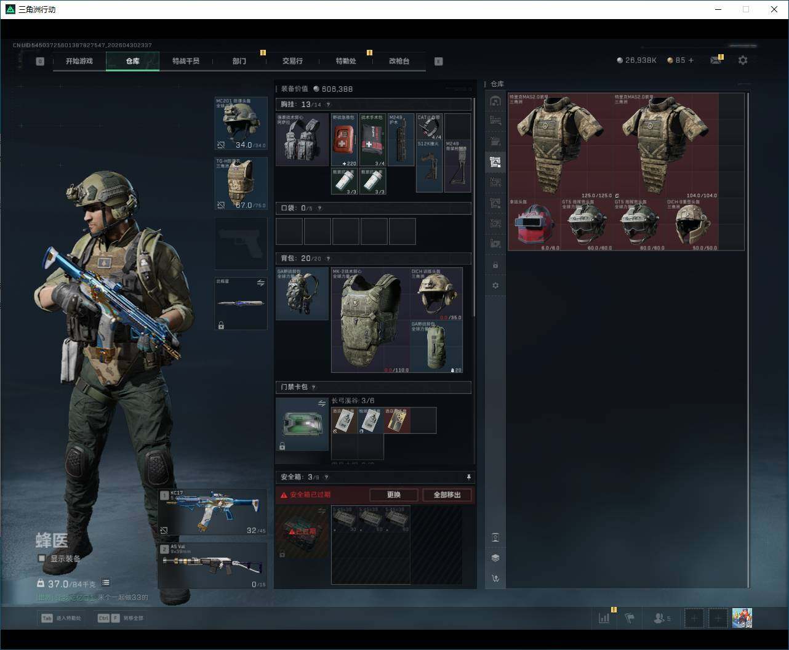Open the first warehouse category icon
The image size is (789, 650).
495,101
